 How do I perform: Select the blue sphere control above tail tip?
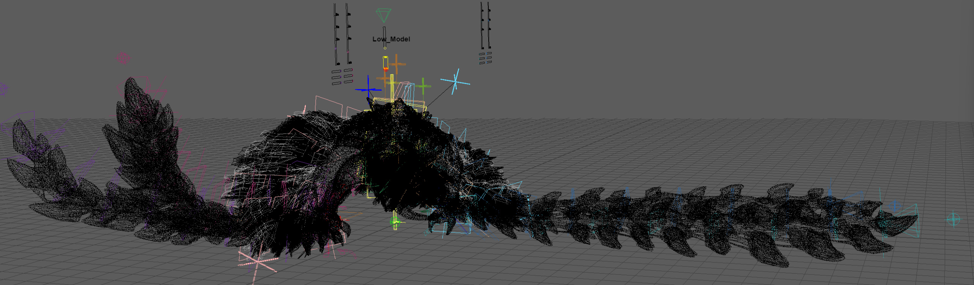coord(895,207)
